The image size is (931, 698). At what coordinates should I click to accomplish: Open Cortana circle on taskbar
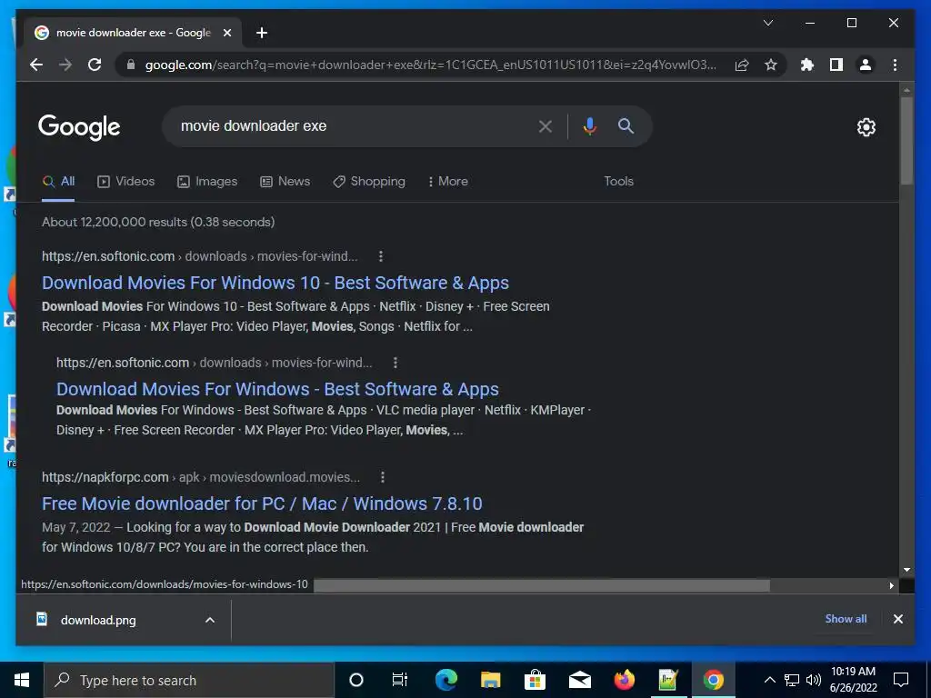coord(355,680)
